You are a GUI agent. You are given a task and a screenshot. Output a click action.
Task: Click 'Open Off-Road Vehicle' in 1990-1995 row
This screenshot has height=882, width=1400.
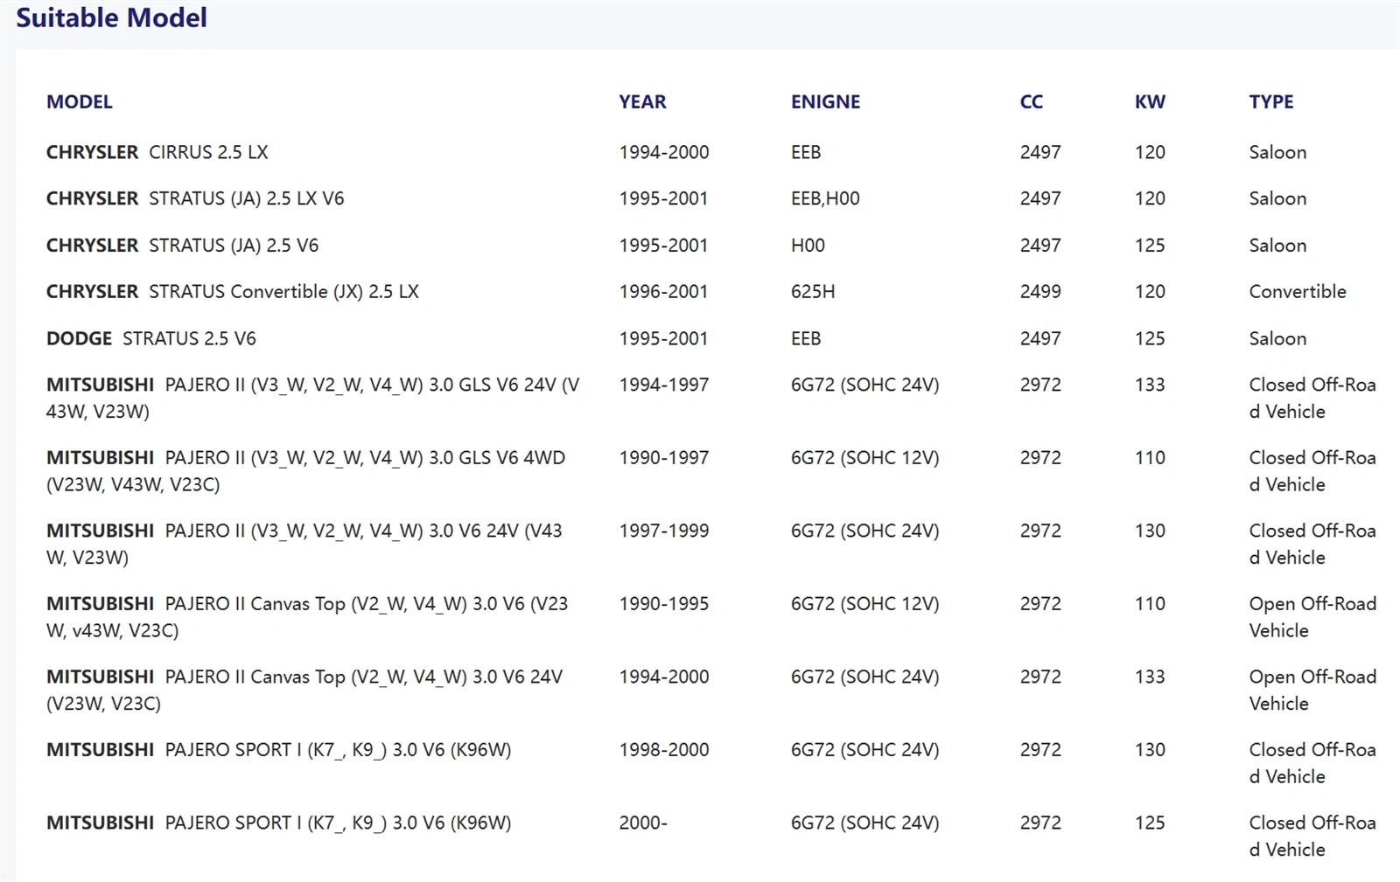(x=1312, y=617)
